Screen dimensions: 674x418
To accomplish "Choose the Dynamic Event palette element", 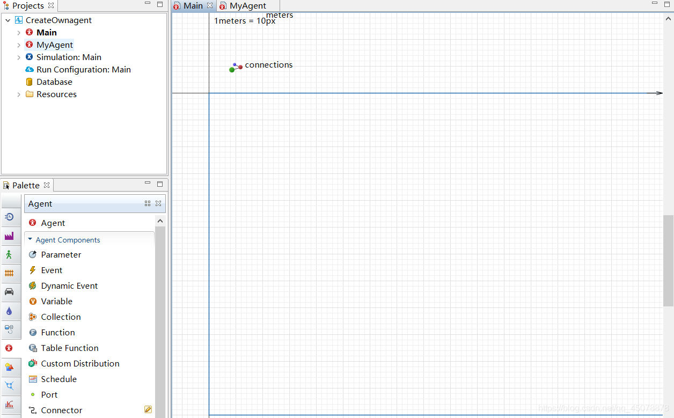I will pos(69,286).
